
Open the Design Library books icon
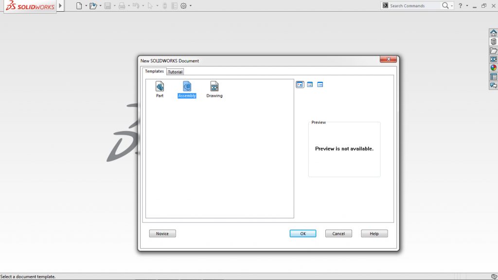tap(493, 42)
